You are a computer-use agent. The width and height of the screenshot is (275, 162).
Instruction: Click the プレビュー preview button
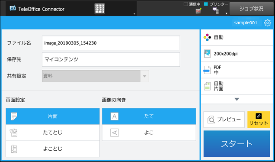pos(224,120)
